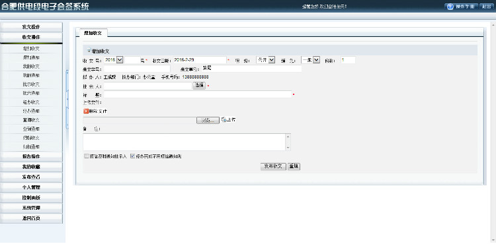This screenshot has width=496, height=248.
Task: Click the remarks textarea scroll-up arrow
Action: 288,137
